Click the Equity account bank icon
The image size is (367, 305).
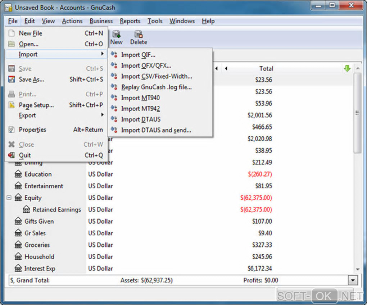[x=18, y=198]
